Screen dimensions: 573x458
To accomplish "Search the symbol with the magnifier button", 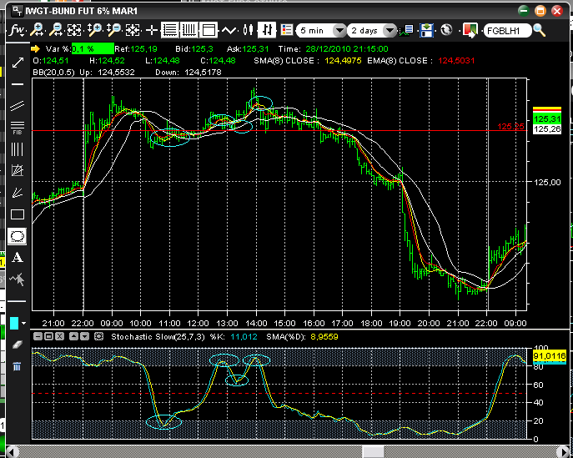I will [540, 30].
